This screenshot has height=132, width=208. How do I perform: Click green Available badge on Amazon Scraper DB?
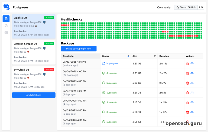[x=49, y=43]
